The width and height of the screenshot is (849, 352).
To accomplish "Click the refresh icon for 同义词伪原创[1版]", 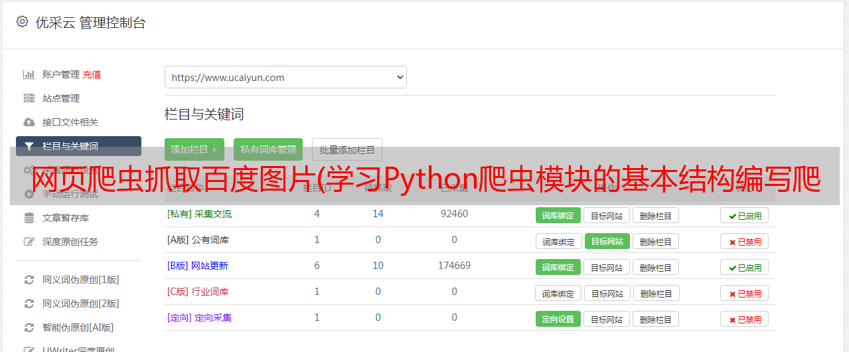I will click(x=29, y=280).
